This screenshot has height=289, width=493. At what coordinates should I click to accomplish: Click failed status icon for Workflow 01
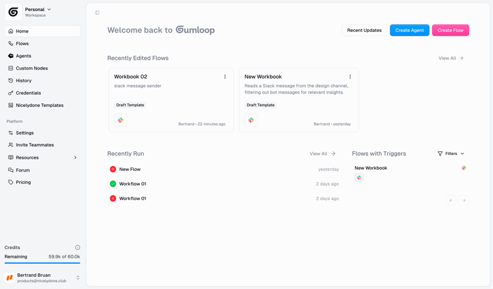pos(113,199)
